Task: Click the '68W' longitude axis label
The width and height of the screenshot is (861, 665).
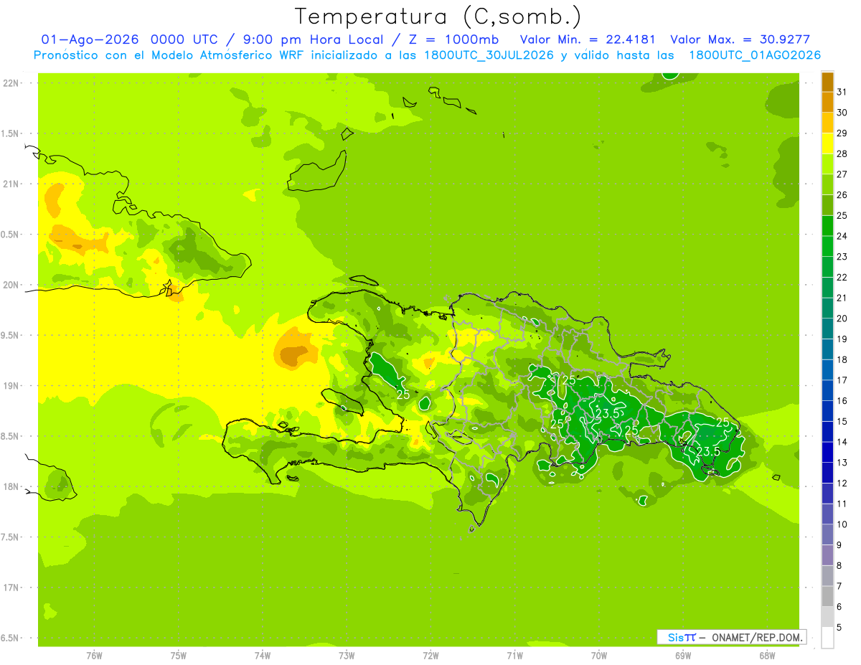Action: (x=767, y=655)
